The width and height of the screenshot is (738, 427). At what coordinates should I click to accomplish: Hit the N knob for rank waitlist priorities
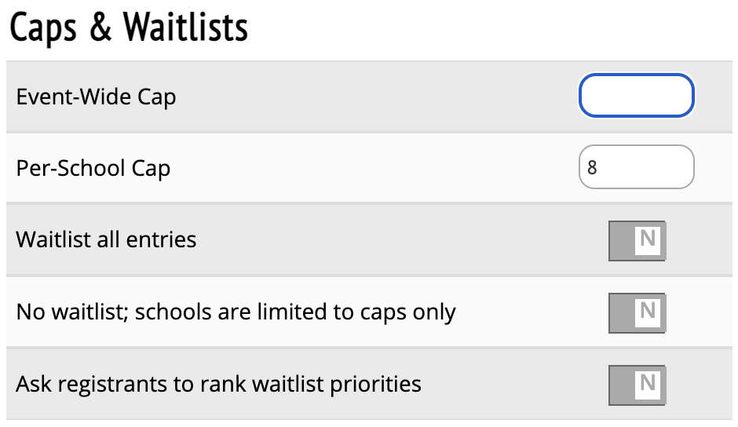(x=648, y=384)
